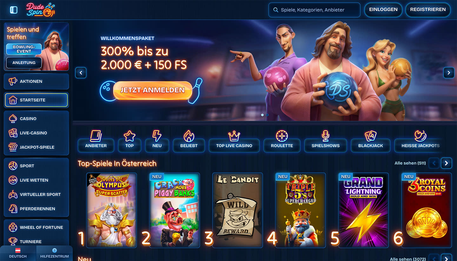Collapse the sidebar with the panel icon

[x=14, y=10]
